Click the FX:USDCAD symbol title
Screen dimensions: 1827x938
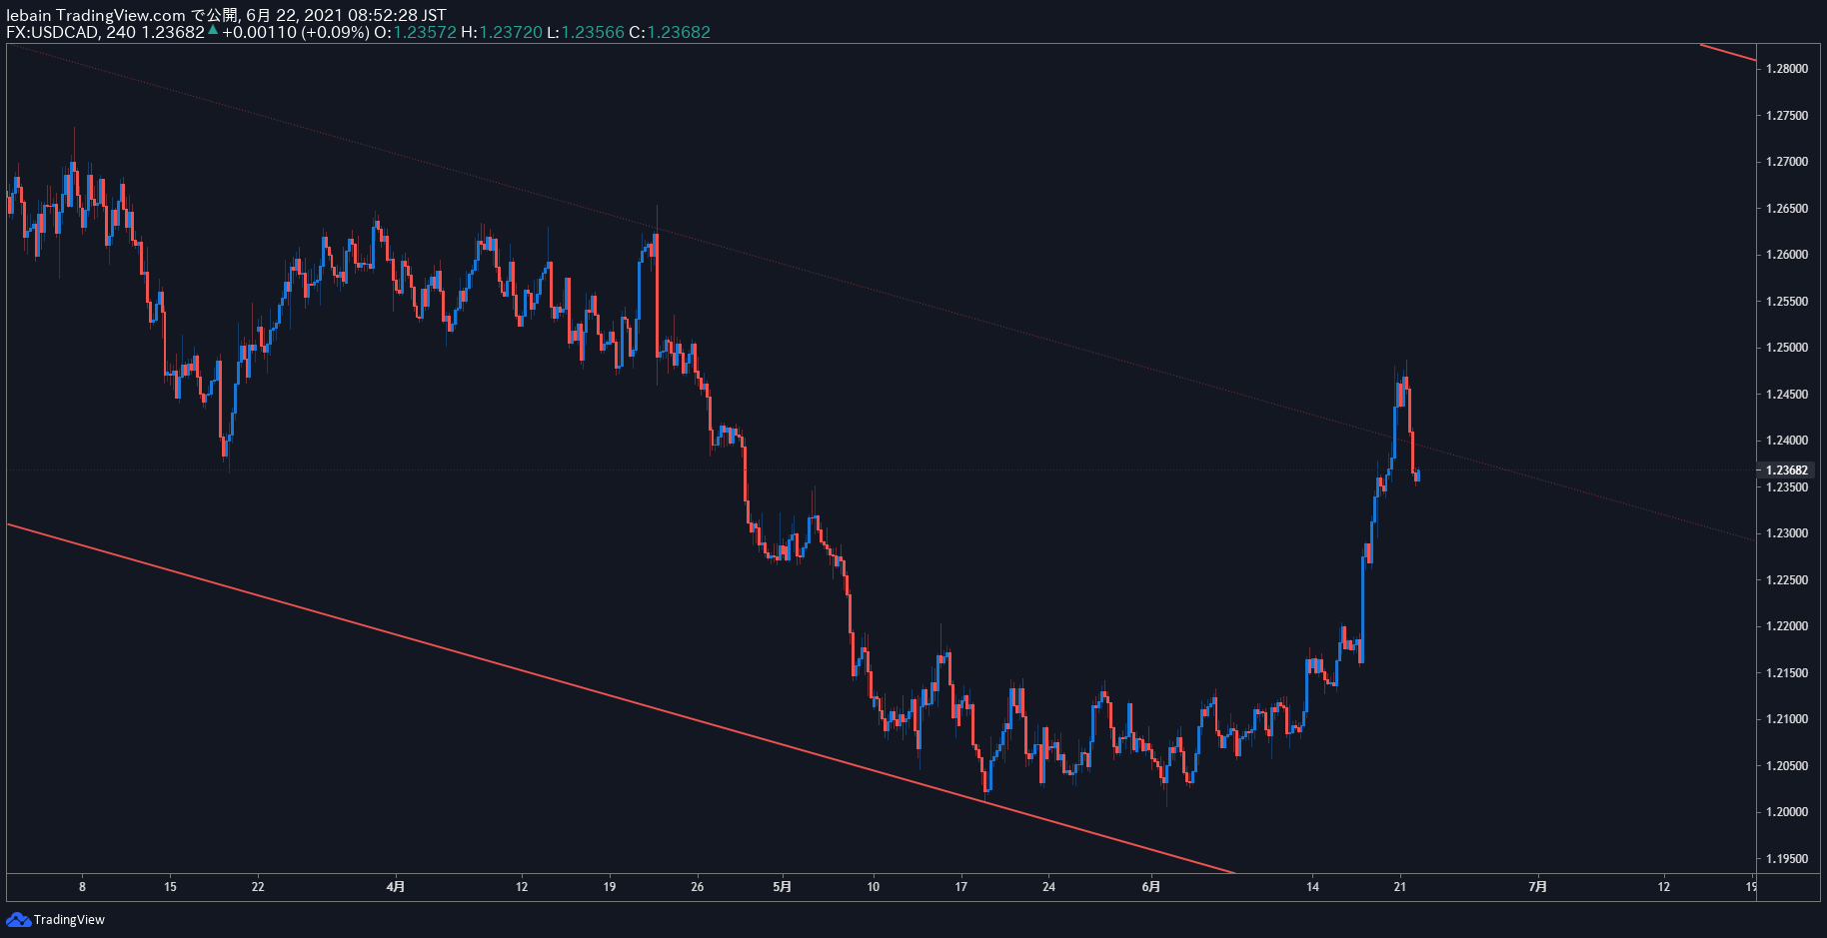pyautogui.click(x=52, y=32)
